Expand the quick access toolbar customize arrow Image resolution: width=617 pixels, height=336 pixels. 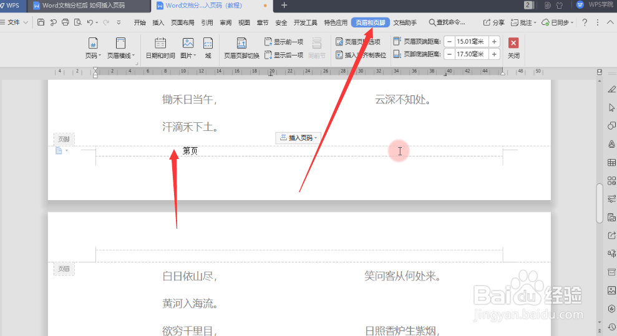tap(119, 23)
